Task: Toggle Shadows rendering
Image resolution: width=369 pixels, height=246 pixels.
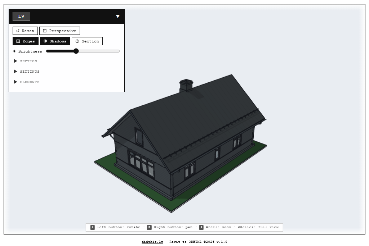Action: 55,41
